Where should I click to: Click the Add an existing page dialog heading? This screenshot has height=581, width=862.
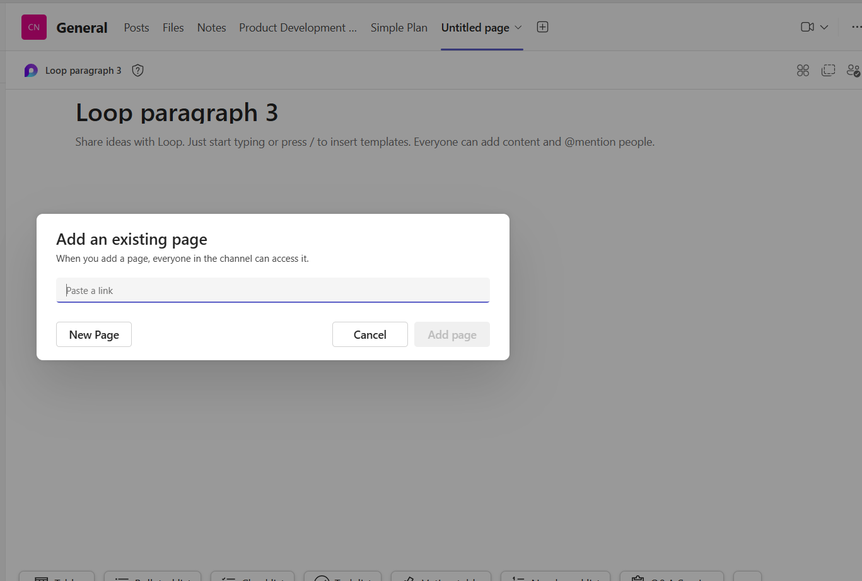tap(132, 239)
